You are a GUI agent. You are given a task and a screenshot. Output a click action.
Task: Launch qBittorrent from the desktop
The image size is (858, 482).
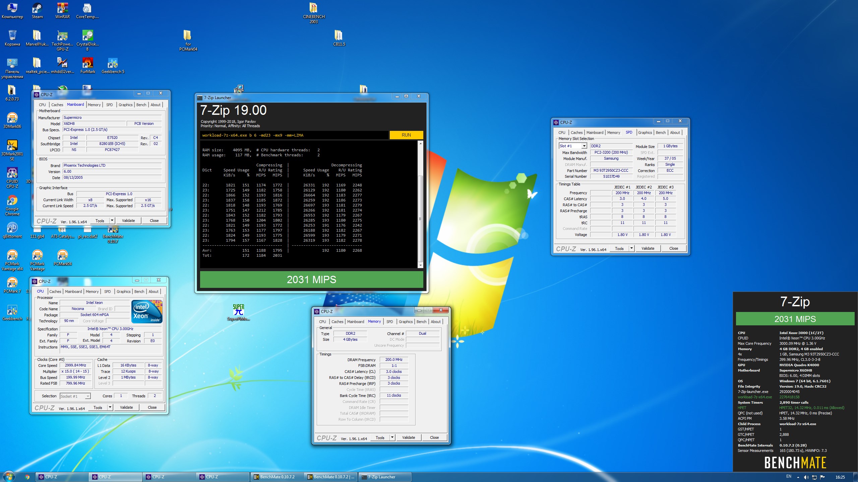click(x=12, y=230)
